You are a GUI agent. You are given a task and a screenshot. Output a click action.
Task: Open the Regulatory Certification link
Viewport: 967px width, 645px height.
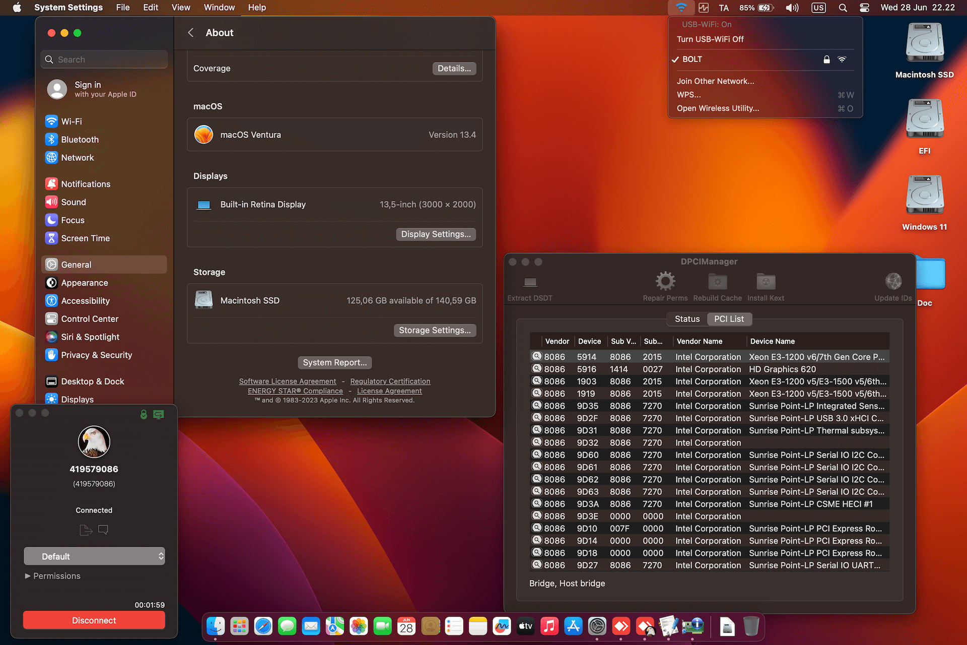pyautogui.click(x=390, y=381)
